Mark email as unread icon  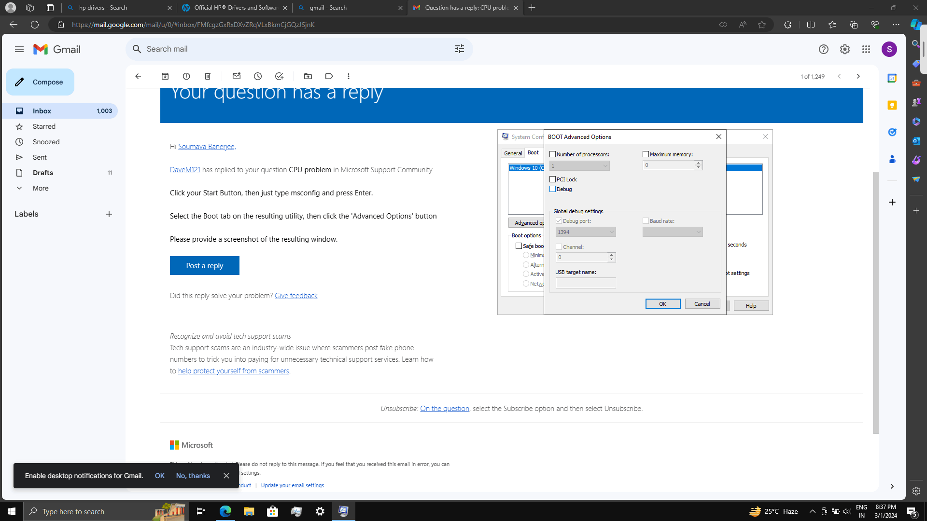(237, 76)
